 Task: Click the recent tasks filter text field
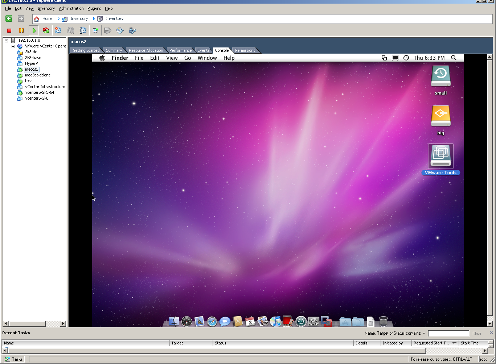[448, 334]
